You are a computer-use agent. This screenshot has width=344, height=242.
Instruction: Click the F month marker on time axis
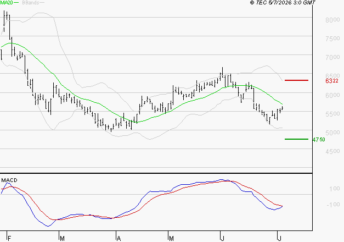[9, 238]
